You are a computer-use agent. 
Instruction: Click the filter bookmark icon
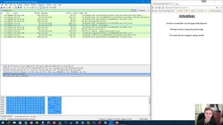pos(1,10)
